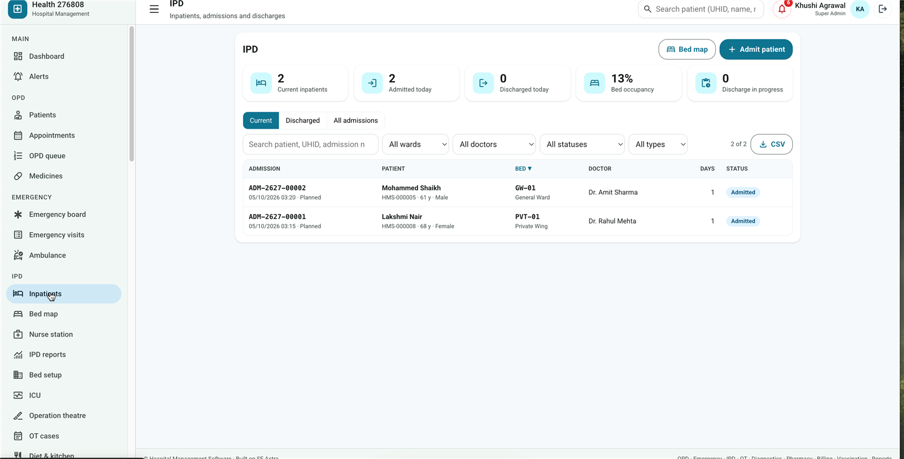This screenshot has height=459, width=904.
Task: Open Nurse station in sidebar
Action: 64,334
